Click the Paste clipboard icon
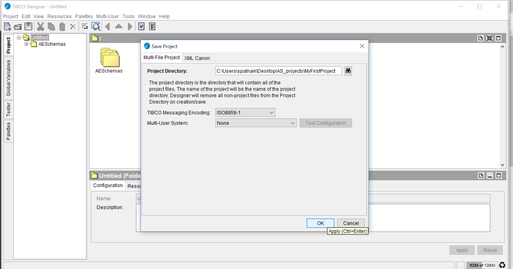 click(x=62, y=26)
